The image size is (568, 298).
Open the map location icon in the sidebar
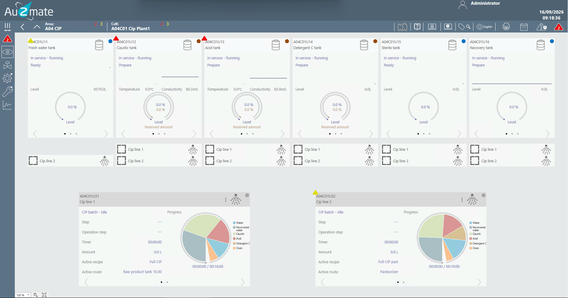[x=7, y=65]
